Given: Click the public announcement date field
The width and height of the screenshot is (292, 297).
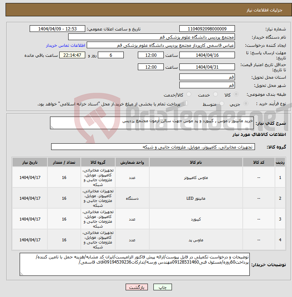Looking at the screenshot, I should point(57,29).
